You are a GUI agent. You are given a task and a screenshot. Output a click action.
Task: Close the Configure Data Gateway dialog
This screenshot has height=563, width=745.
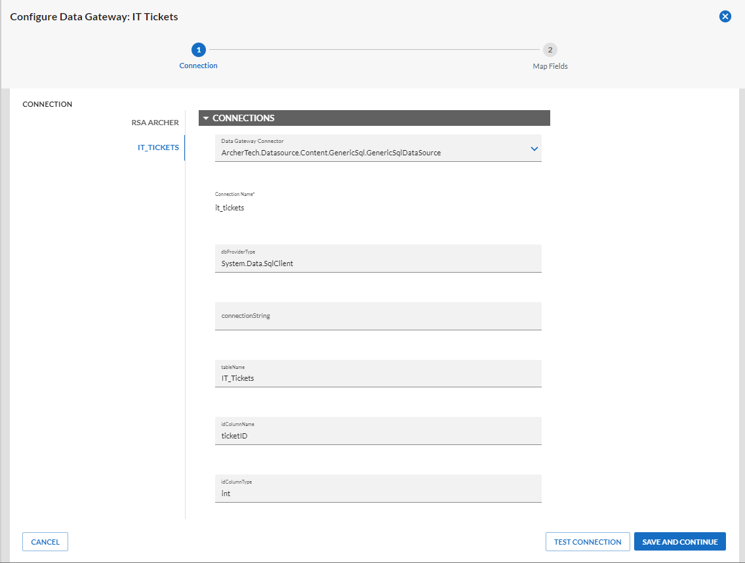[725, 16]
